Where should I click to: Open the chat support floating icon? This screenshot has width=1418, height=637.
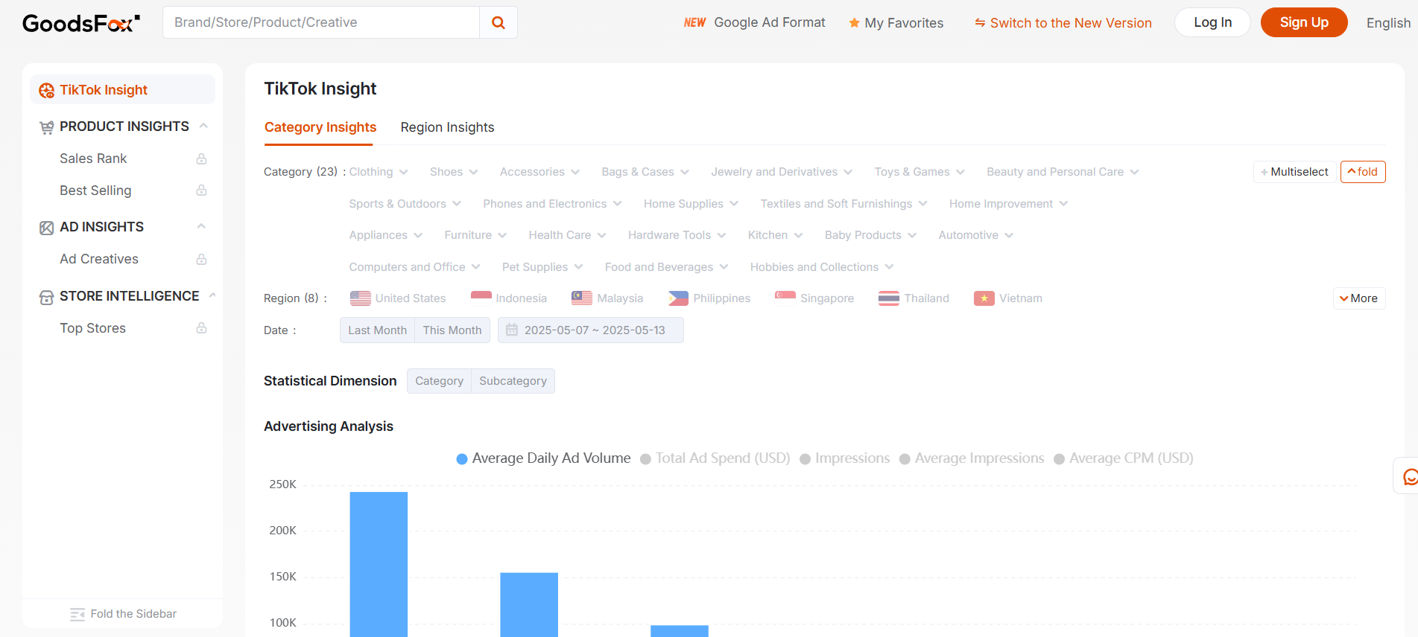pos(1410,476)
